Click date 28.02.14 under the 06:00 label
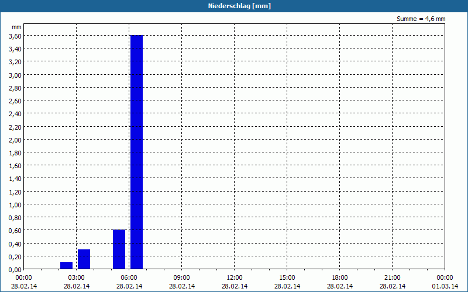The image size is (468, 292). [x=129, y=286]
